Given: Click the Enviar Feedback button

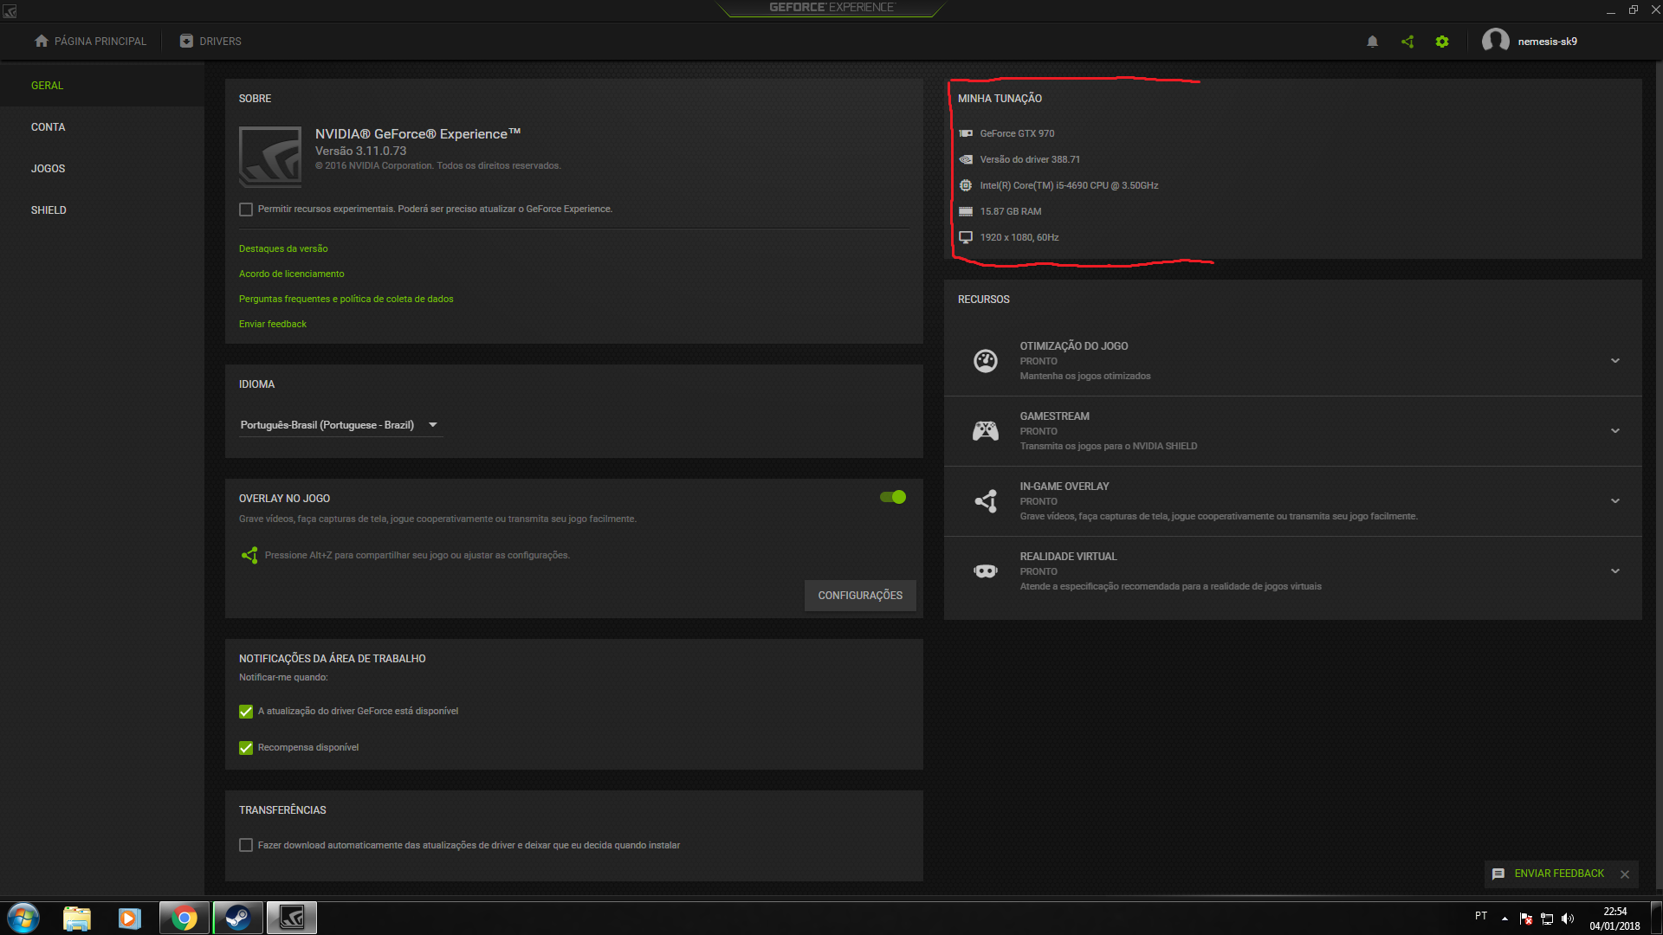Looking at the screenshot, I should (x=1559, y=874).
